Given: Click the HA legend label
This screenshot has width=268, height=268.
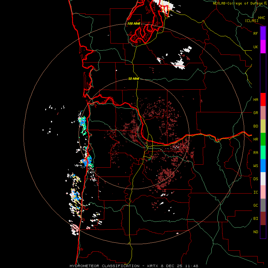Looking at the screenshot, I should tap(255, 100).
